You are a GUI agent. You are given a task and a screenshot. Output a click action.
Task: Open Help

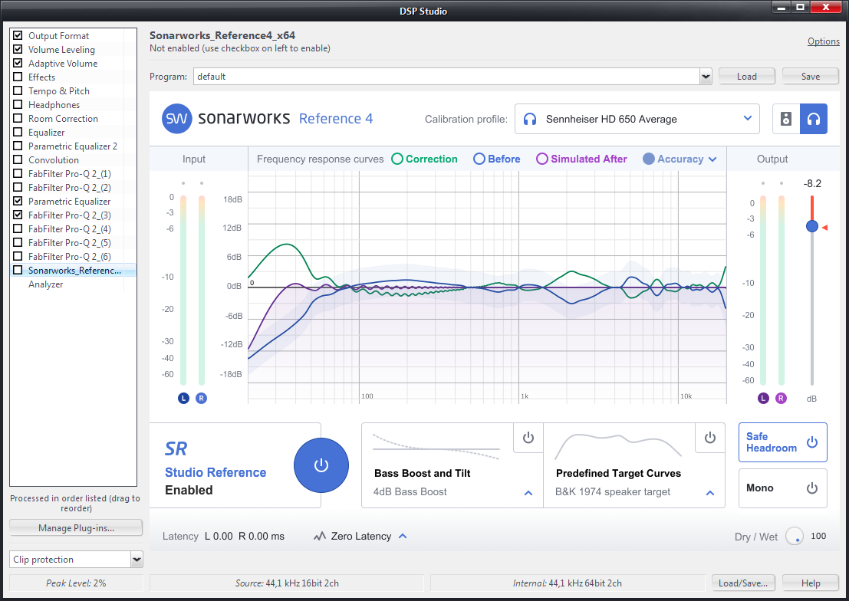click(x=811, y=583)
